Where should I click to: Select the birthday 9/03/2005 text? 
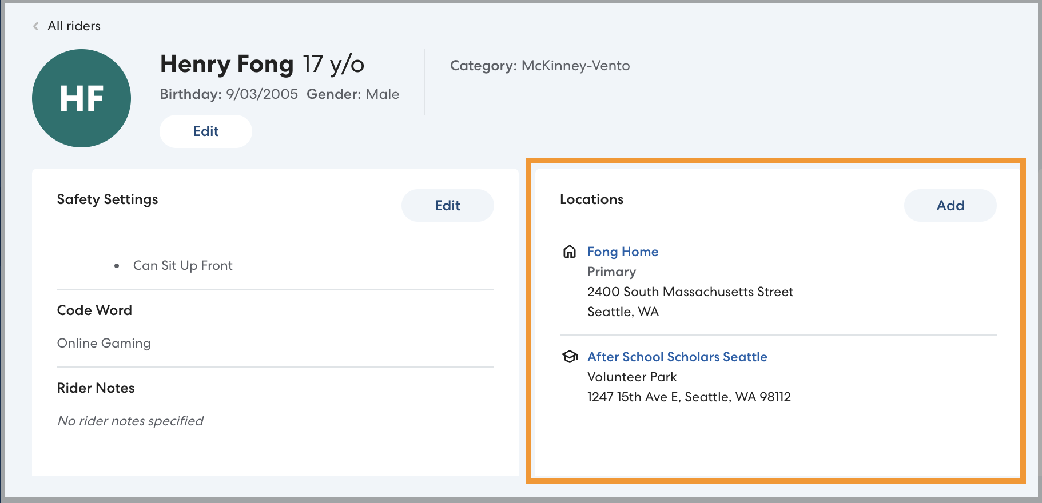click(261, 94)
